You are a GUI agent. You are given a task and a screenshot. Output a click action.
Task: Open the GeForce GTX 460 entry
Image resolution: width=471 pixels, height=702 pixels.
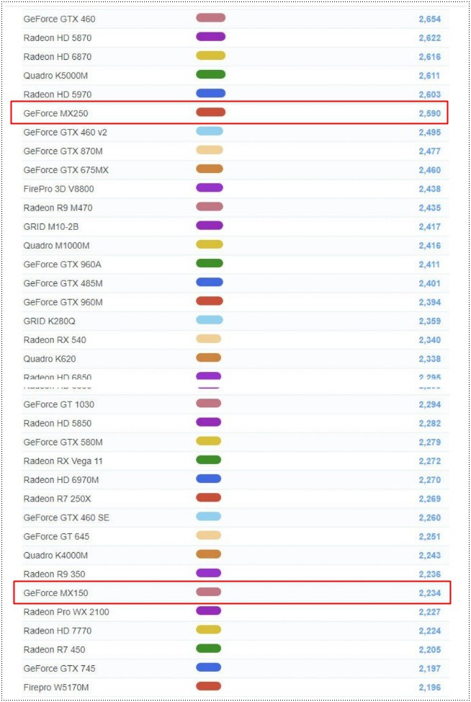[59, 19]
